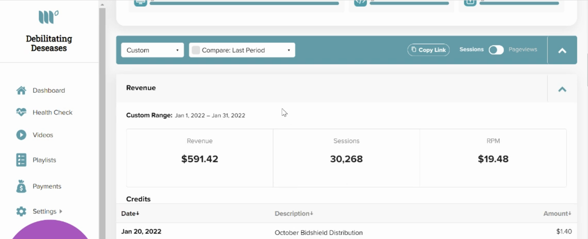Sort the credits table by Amount

557,213
